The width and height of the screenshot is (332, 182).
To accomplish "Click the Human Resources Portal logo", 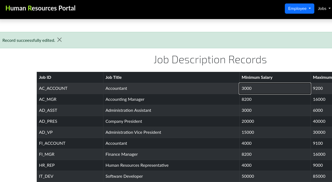I will [40, 8].
